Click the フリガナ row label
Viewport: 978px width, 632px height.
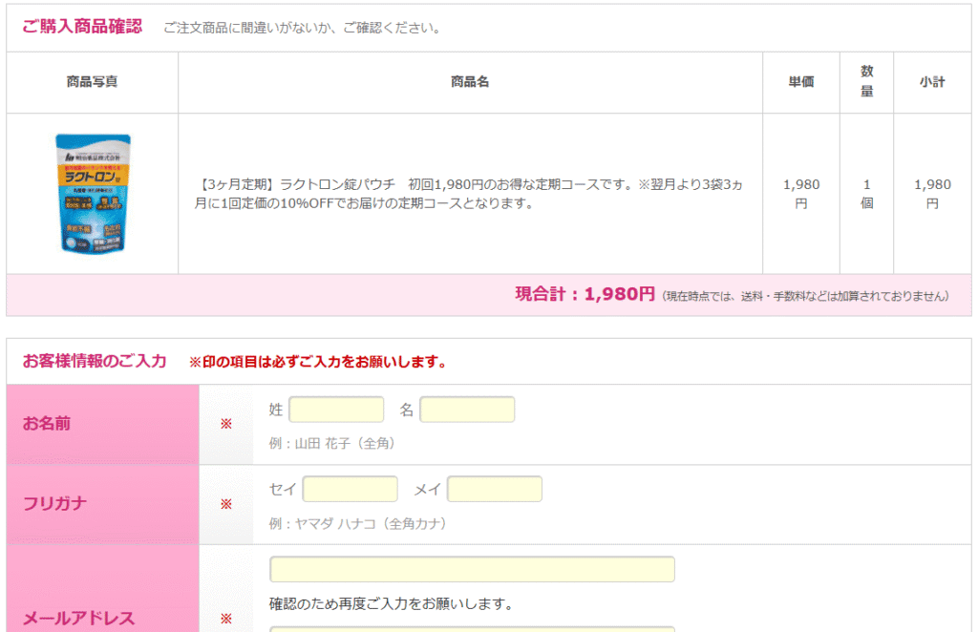pyautogui.click(x=54, y=504)
